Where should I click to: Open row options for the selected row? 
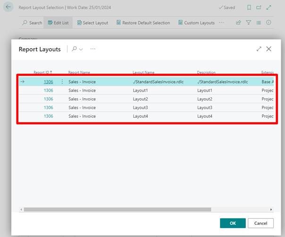pos(62,82)
